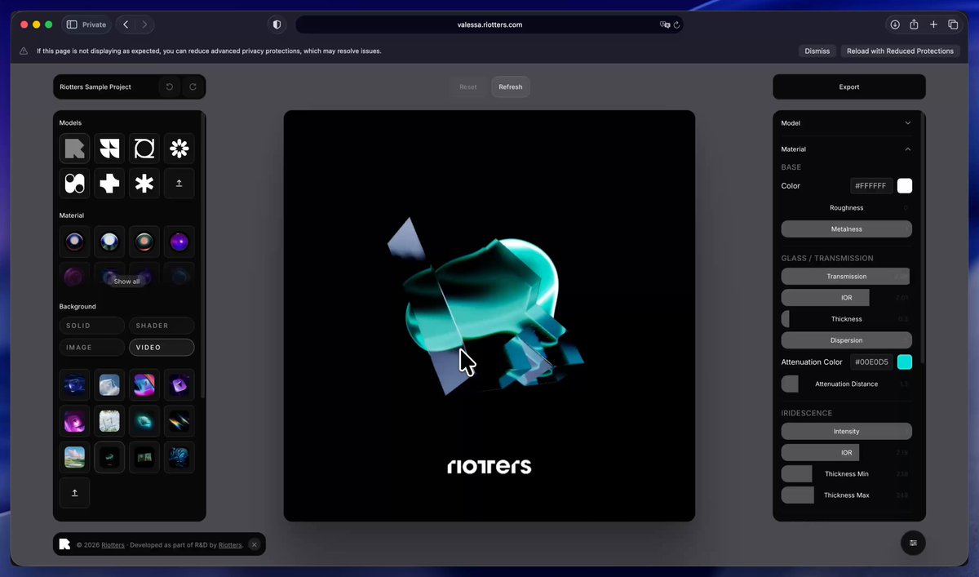The width and height of the screenshot is (979, 577).
Task: Dismiss the privacy protections notice
Action: click(817, 51)
